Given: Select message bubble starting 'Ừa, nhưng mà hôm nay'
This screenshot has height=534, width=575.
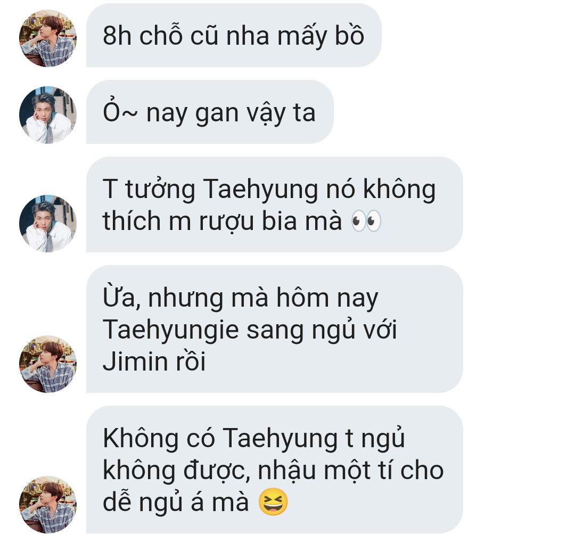Looking at the screenshot, I should coord(274,329).
